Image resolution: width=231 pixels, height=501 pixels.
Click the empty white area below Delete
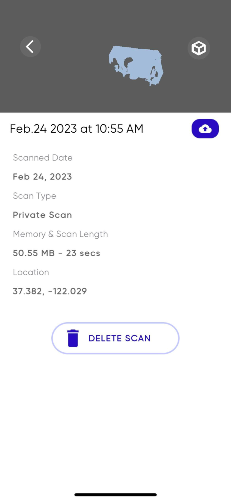(x=115, y=421)
